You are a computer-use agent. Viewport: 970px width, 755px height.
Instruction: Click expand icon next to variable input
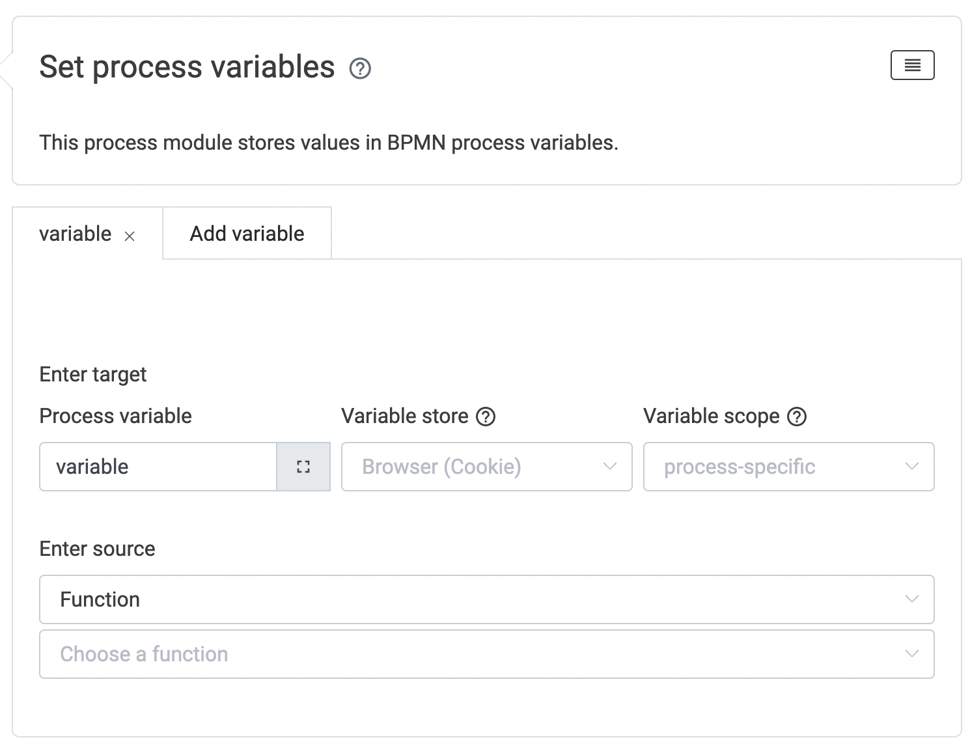click(303, 467)
